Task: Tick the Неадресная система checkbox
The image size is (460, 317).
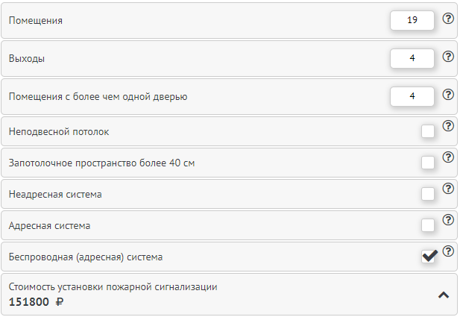Action: [428, 194]
